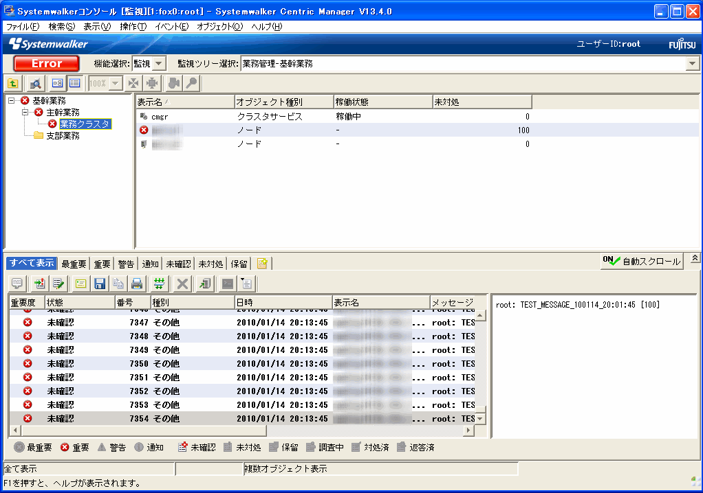Toggle the ON 自動スクロール auto-scroll button
The width and height of the screenshot is (703, 493).
642,262
